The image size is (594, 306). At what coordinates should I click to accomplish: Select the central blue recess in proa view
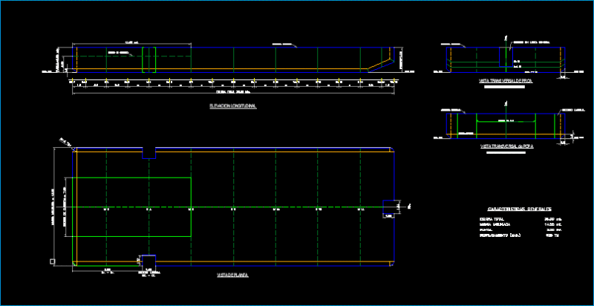(x=506, y=56)
